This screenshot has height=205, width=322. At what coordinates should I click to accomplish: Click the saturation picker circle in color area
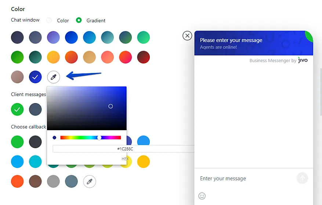(x=111, y=106)
